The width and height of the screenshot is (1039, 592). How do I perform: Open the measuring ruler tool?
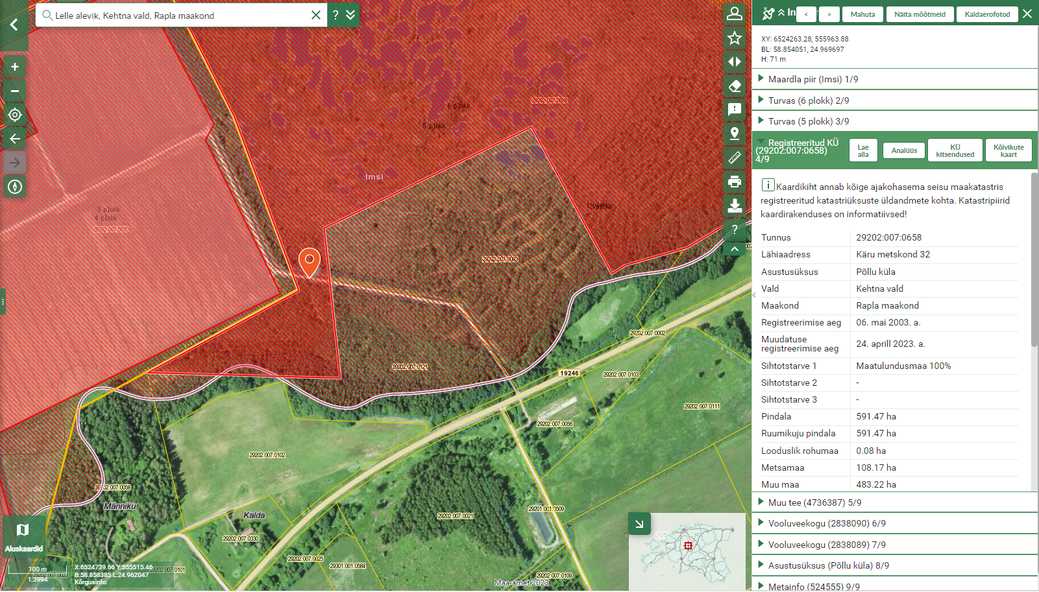coord(735,158)
